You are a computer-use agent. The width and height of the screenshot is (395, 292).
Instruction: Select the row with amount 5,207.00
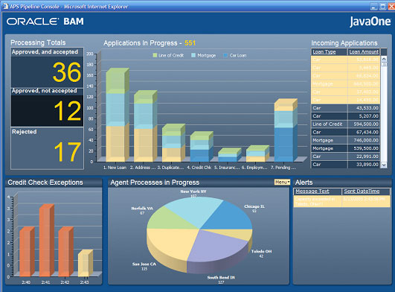point(345,116)
